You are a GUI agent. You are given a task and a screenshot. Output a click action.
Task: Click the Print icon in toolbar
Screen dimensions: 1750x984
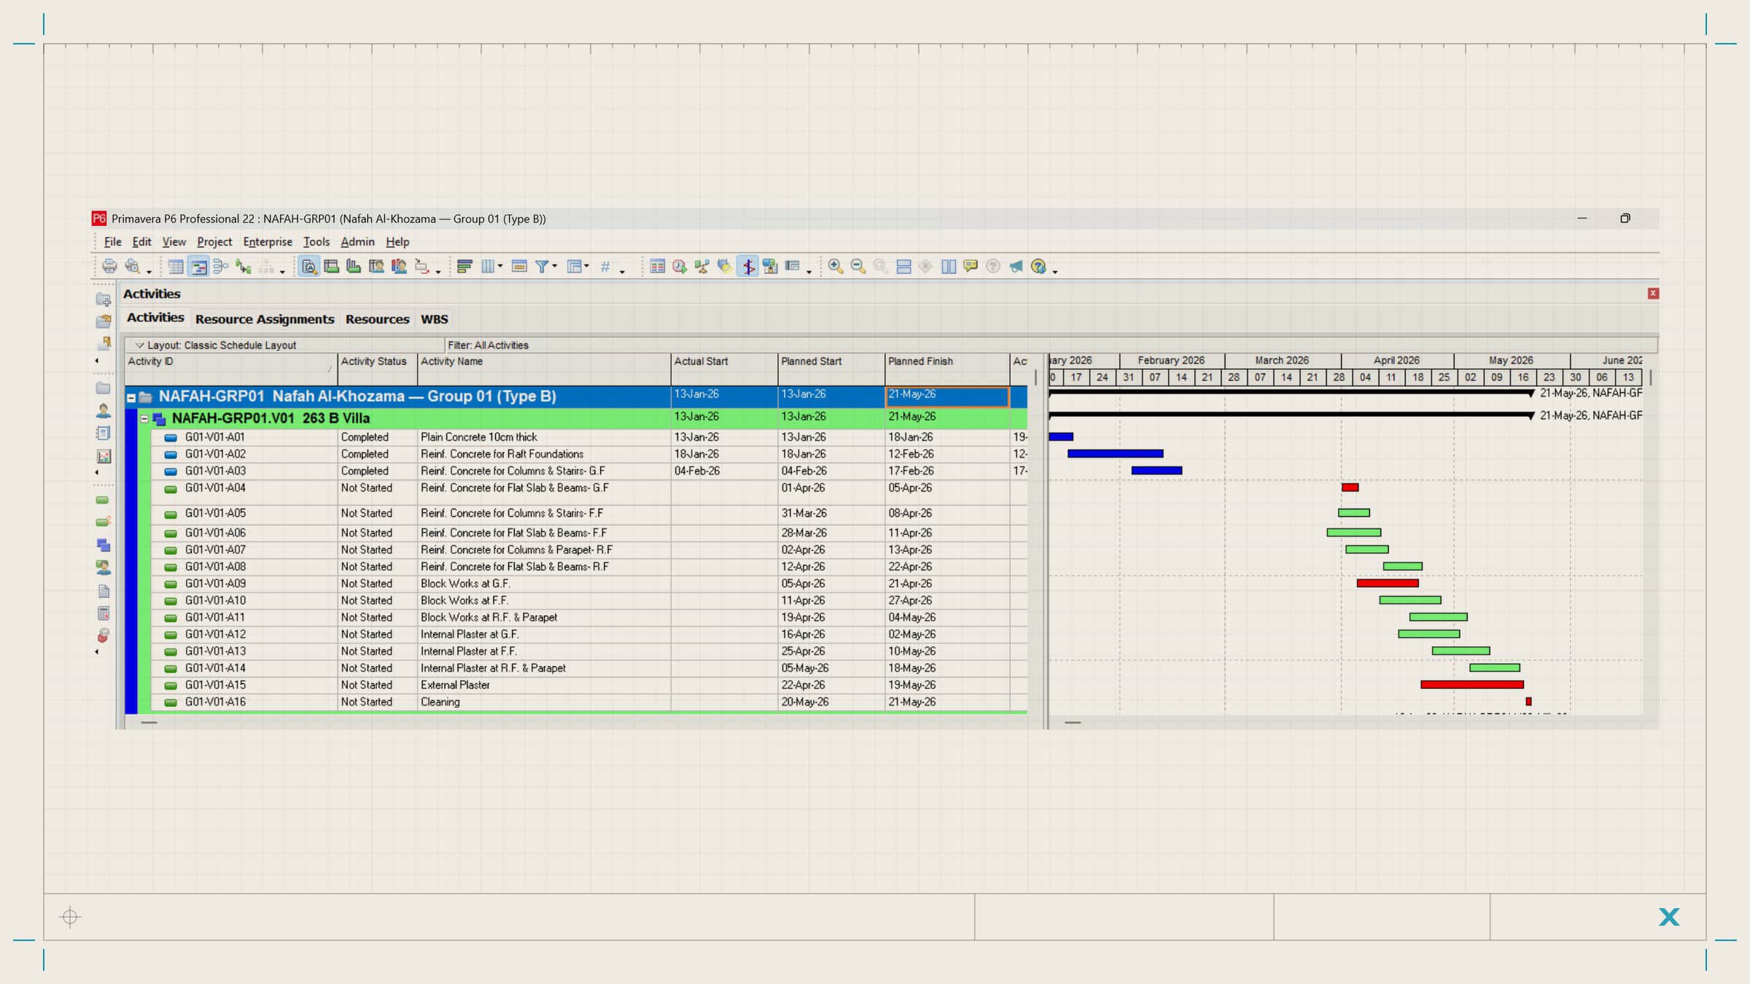pyautogui.click(x=109, y=267)
